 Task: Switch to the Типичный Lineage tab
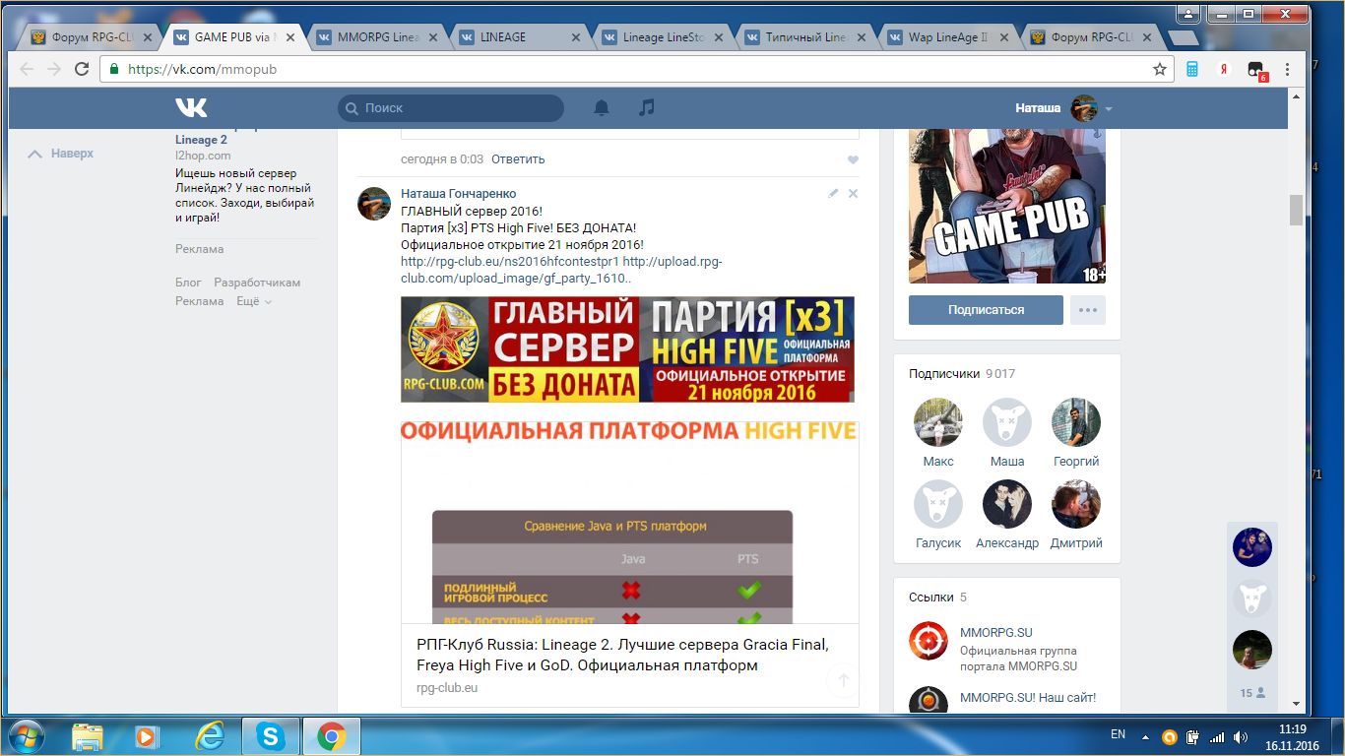803,37
